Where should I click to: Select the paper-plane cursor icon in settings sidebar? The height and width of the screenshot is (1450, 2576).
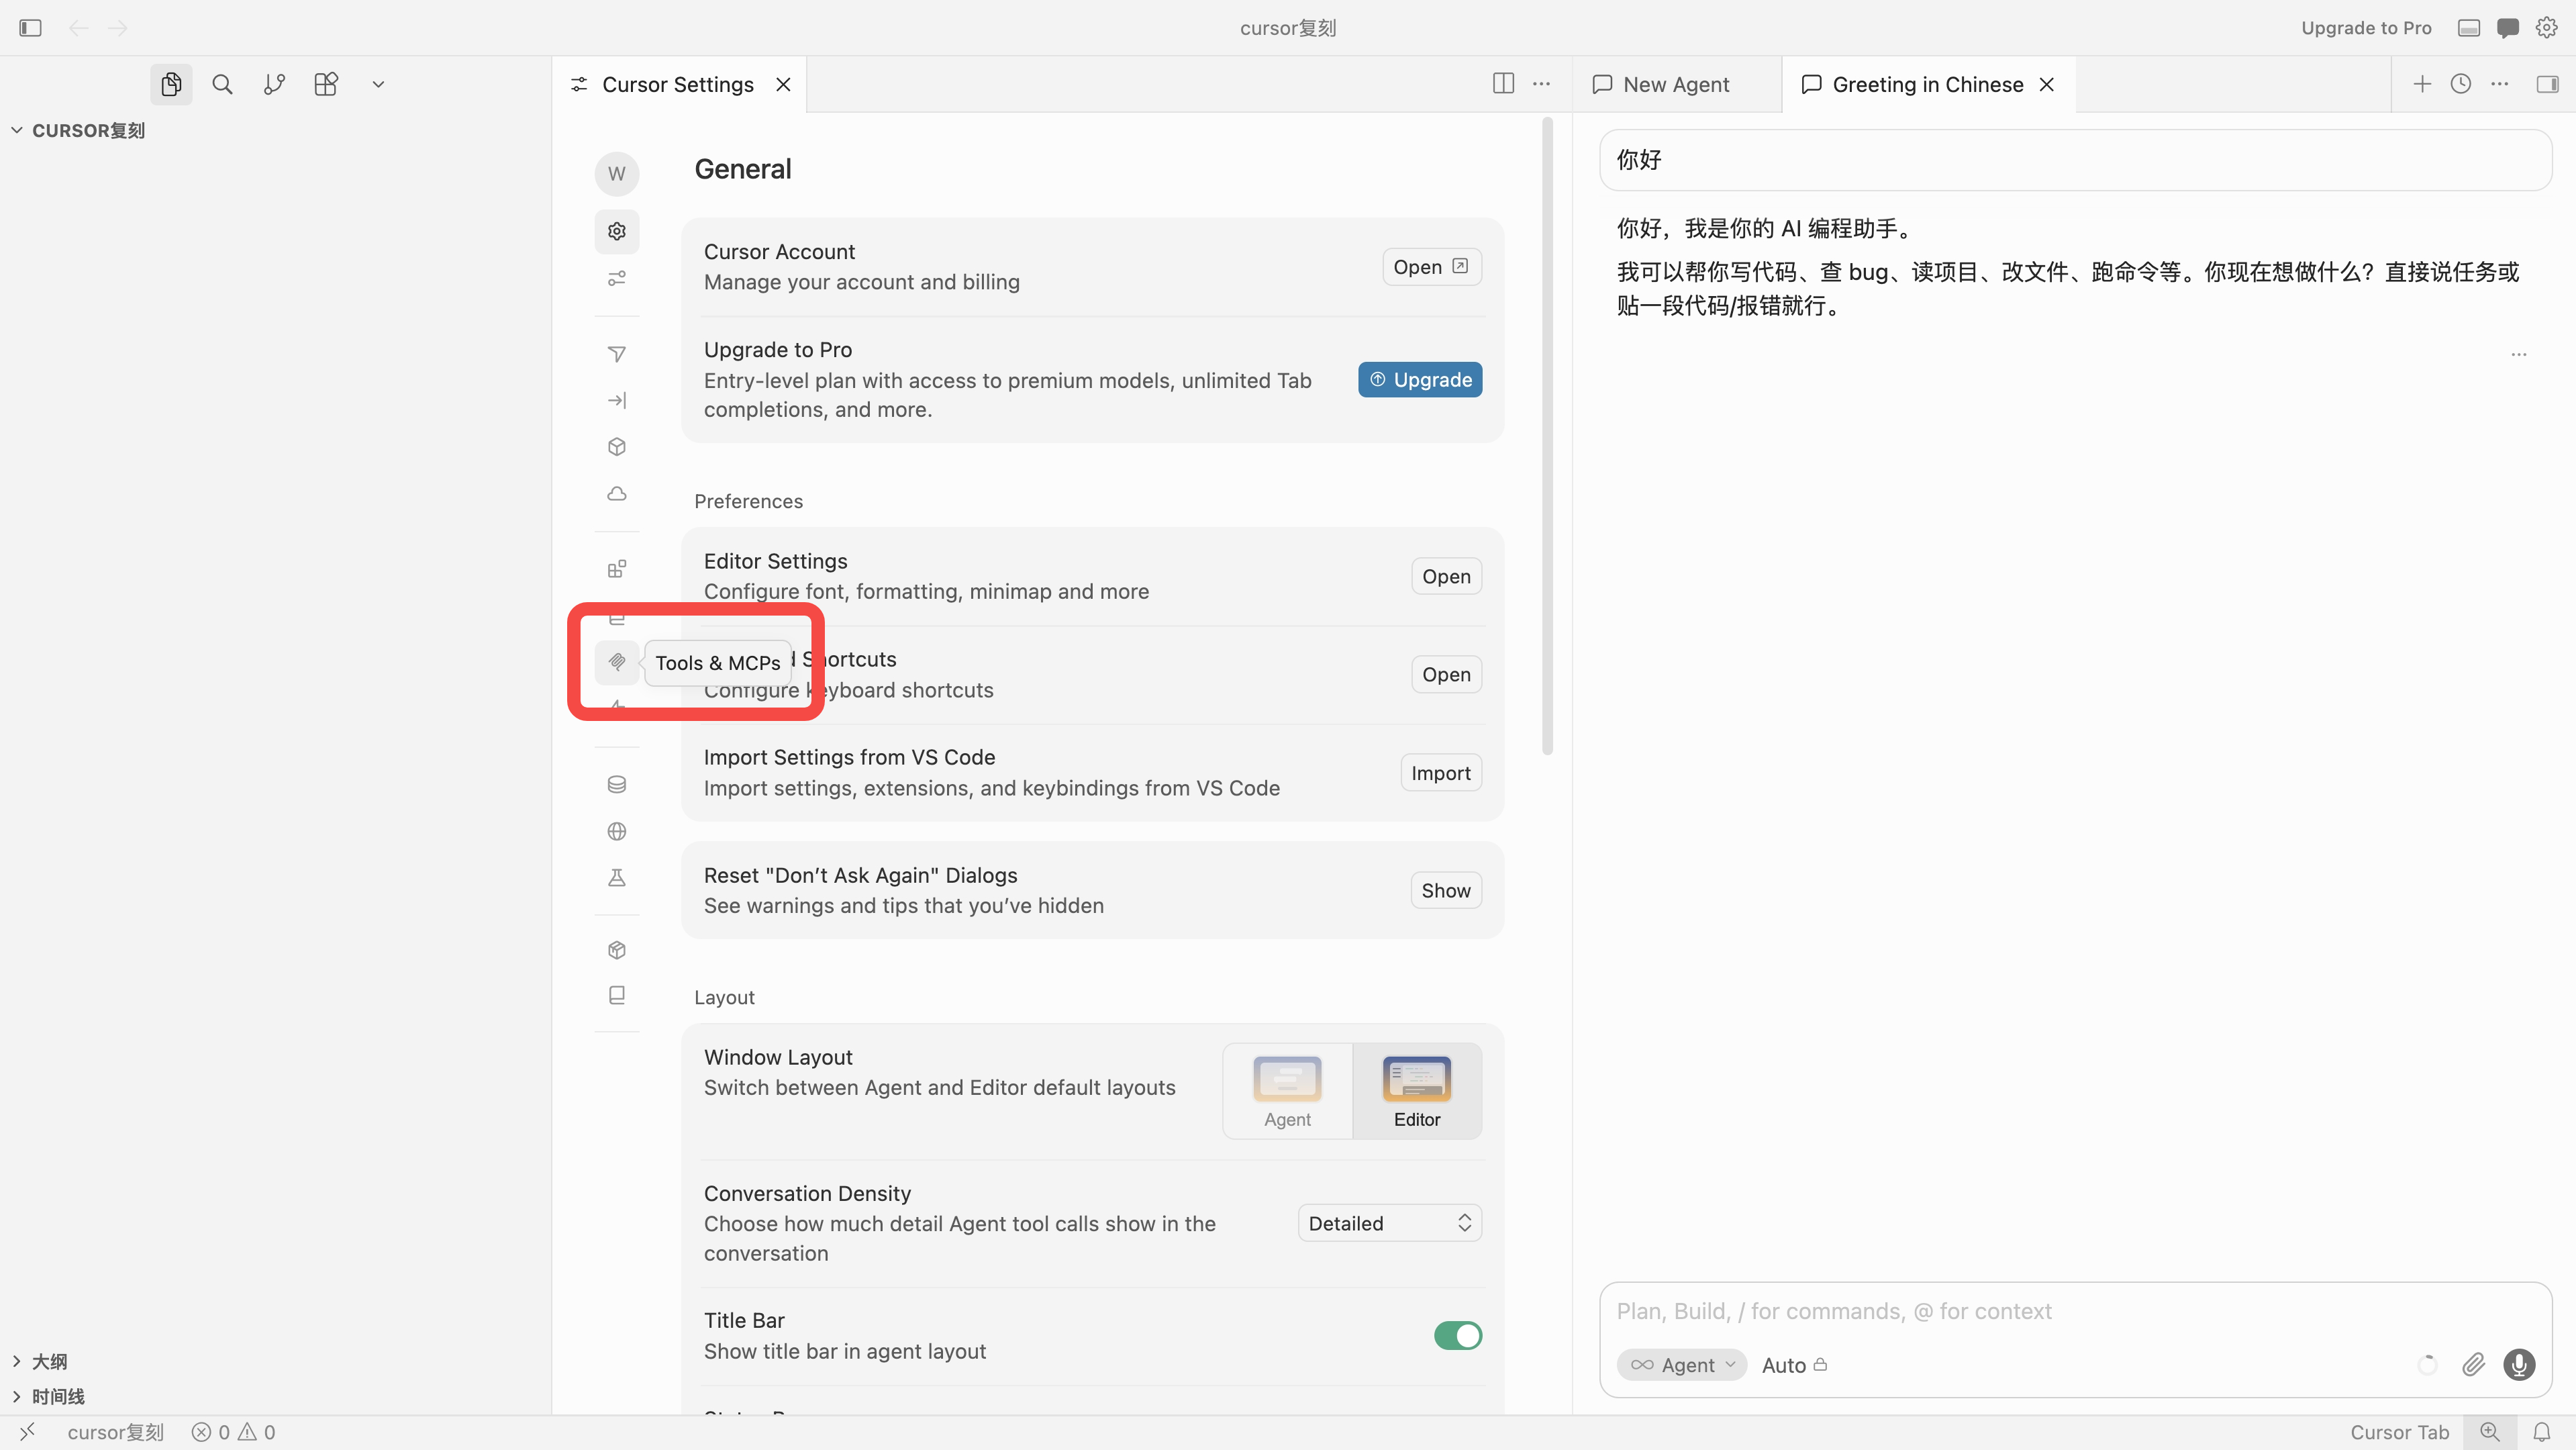pyautogui.click(x=617, y=354)
